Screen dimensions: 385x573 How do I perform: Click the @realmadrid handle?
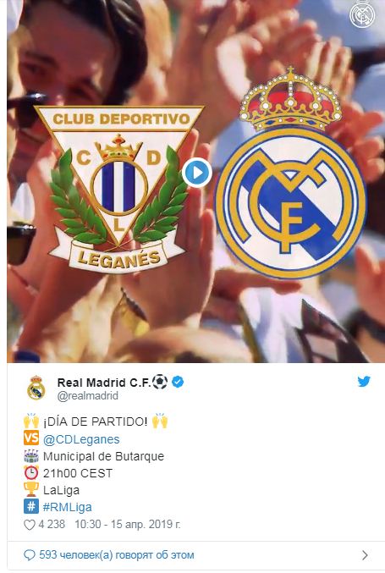88,396
